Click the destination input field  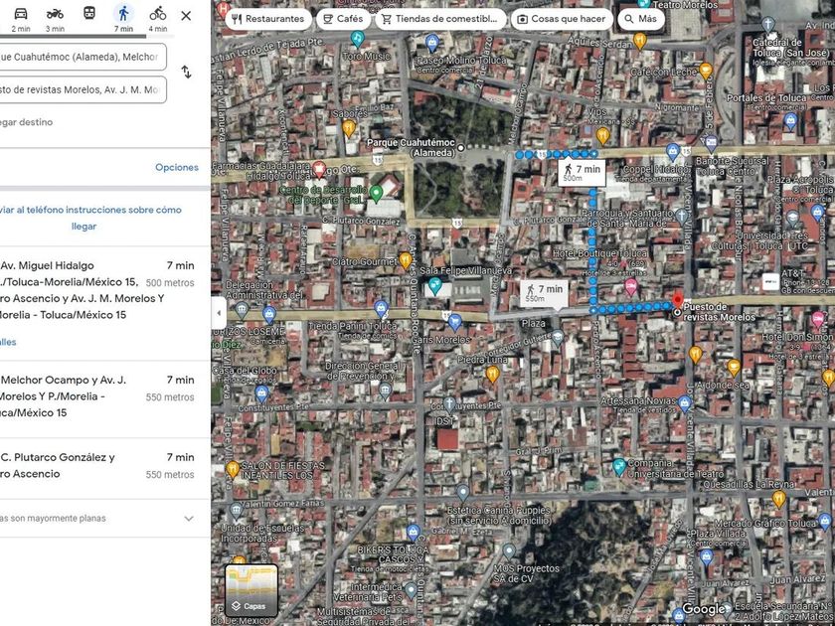83,89
